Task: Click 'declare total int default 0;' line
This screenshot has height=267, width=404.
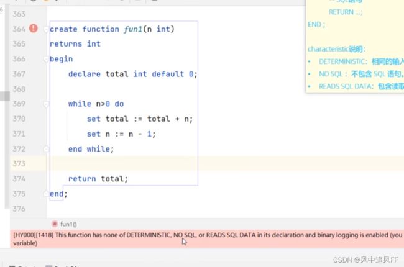Action: coord(132,74)
